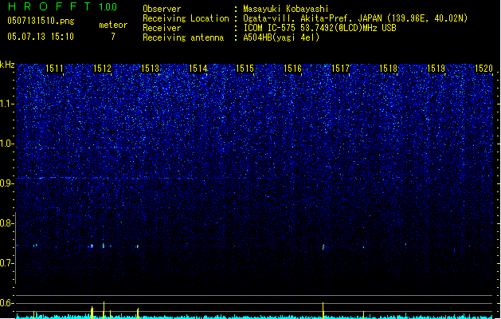Click the 1517 time axis marker

coord(341,69)
